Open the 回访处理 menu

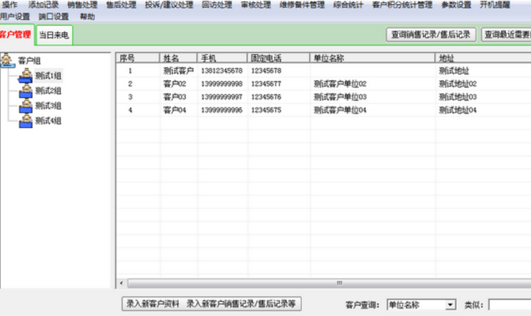click(x=217, y=5)
